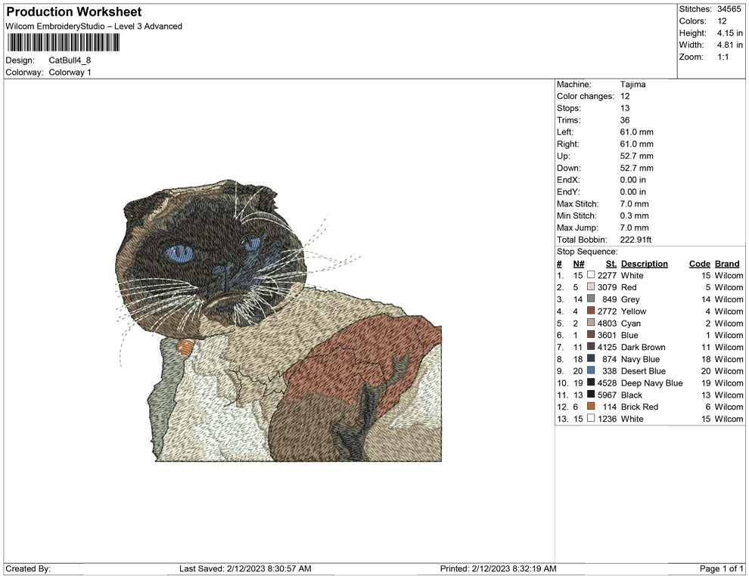Click the St. column header
This screenshot has height=576, width=749.
coord(610,264)
